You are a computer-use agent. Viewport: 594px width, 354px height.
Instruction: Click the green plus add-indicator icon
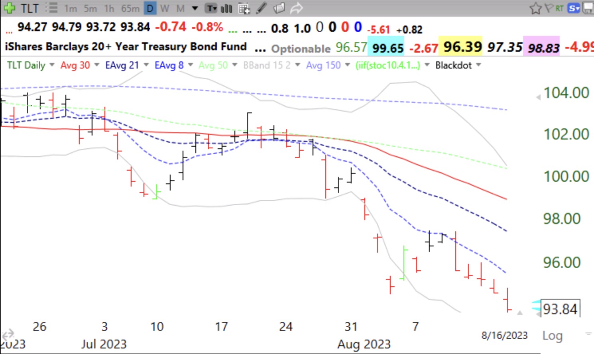point(9,8)
